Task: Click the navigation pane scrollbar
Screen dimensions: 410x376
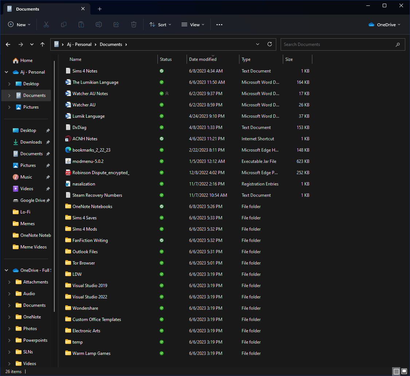Action: point(54,186)
